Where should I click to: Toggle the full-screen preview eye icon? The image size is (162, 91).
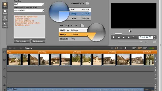pos(154,42)
